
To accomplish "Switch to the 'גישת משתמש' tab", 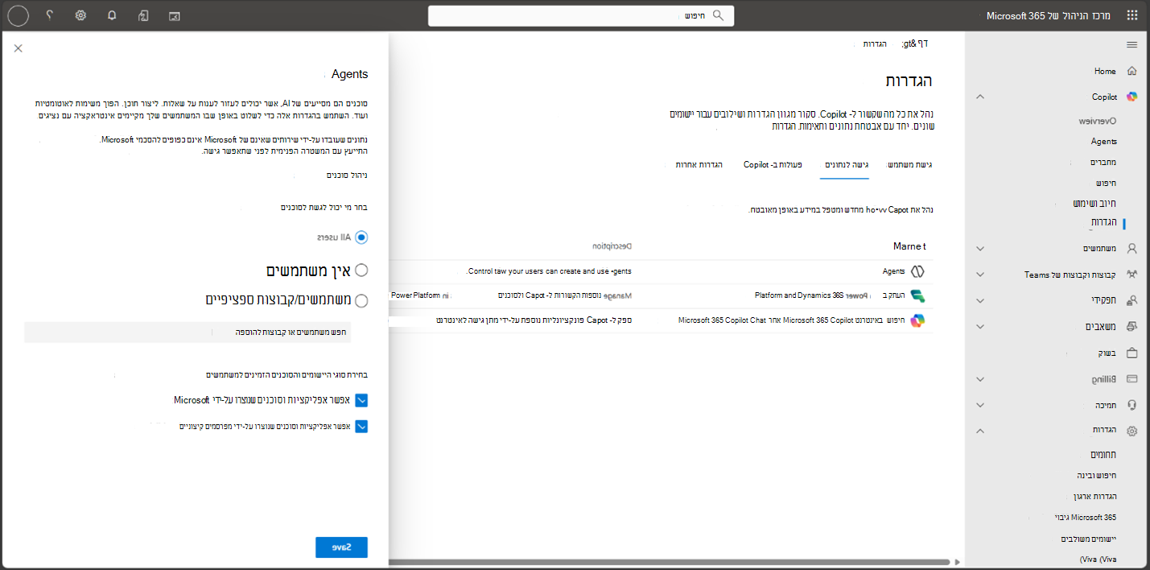I will click(910, 164).
